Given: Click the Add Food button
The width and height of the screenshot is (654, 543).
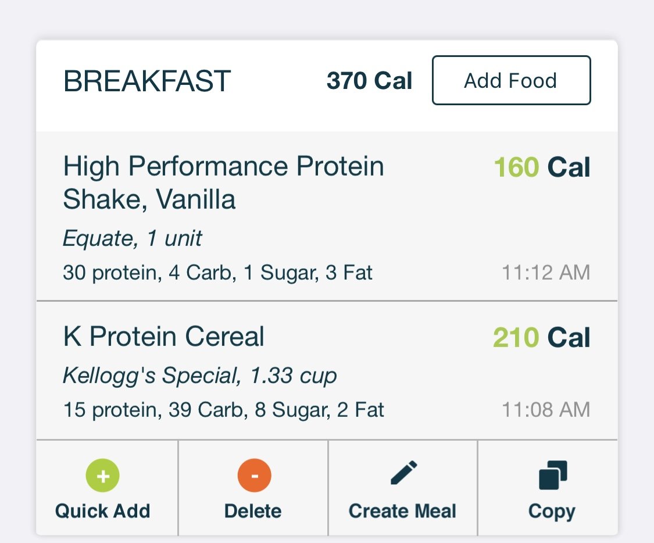Looking at the screenshot, I should point(512,80).
